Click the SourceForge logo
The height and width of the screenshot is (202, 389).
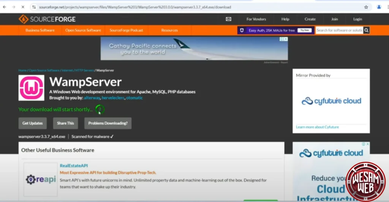[47, 19]
